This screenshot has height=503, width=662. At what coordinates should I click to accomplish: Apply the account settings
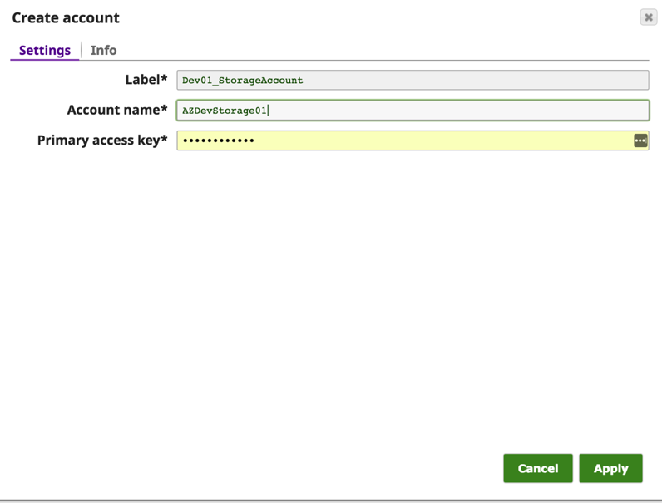tap(610, 468)
